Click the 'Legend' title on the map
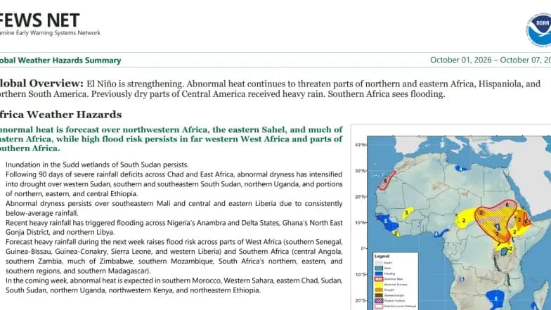This screenshot has height=310, width=551. [382, 256]
